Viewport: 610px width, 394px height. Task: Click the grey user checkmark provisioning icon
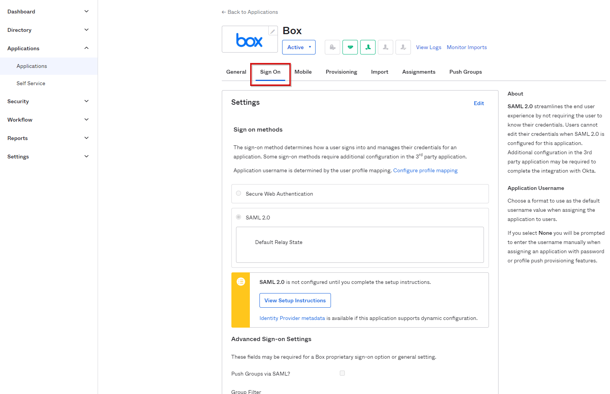403,47
